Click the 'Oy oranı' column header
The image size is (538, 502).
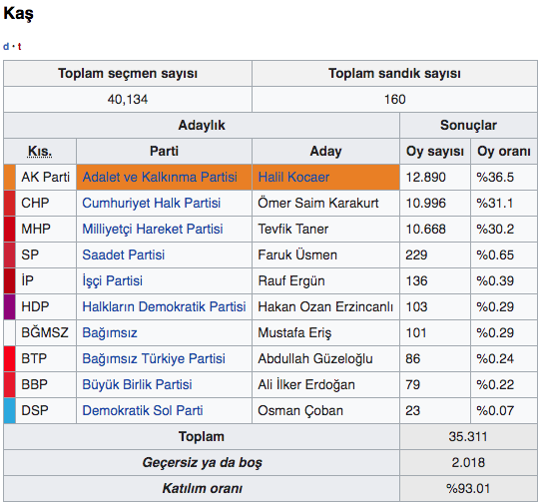coord(504,152)
